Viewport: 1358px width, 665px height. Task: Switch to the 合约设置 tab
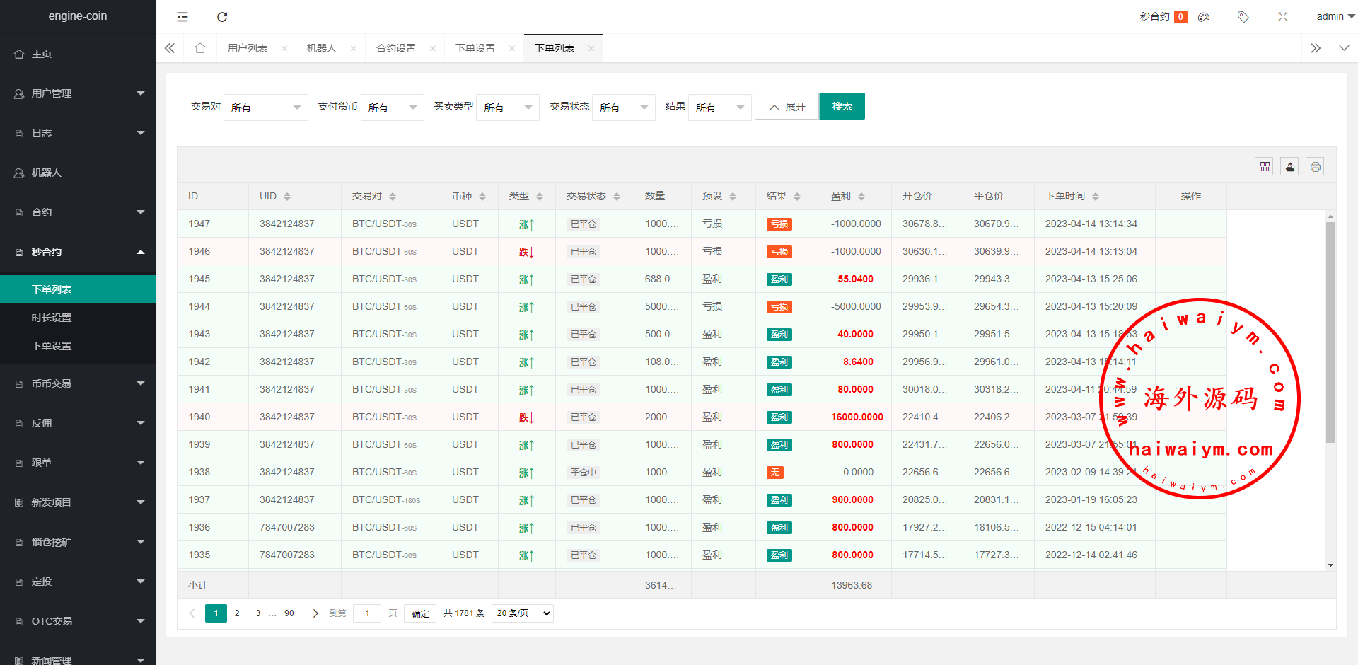[x=396, y=48]
